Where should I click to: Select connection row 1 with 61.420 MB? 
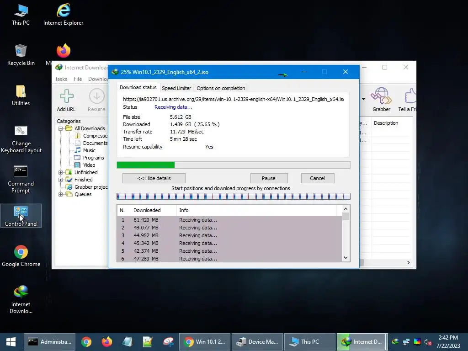[229, 220]
